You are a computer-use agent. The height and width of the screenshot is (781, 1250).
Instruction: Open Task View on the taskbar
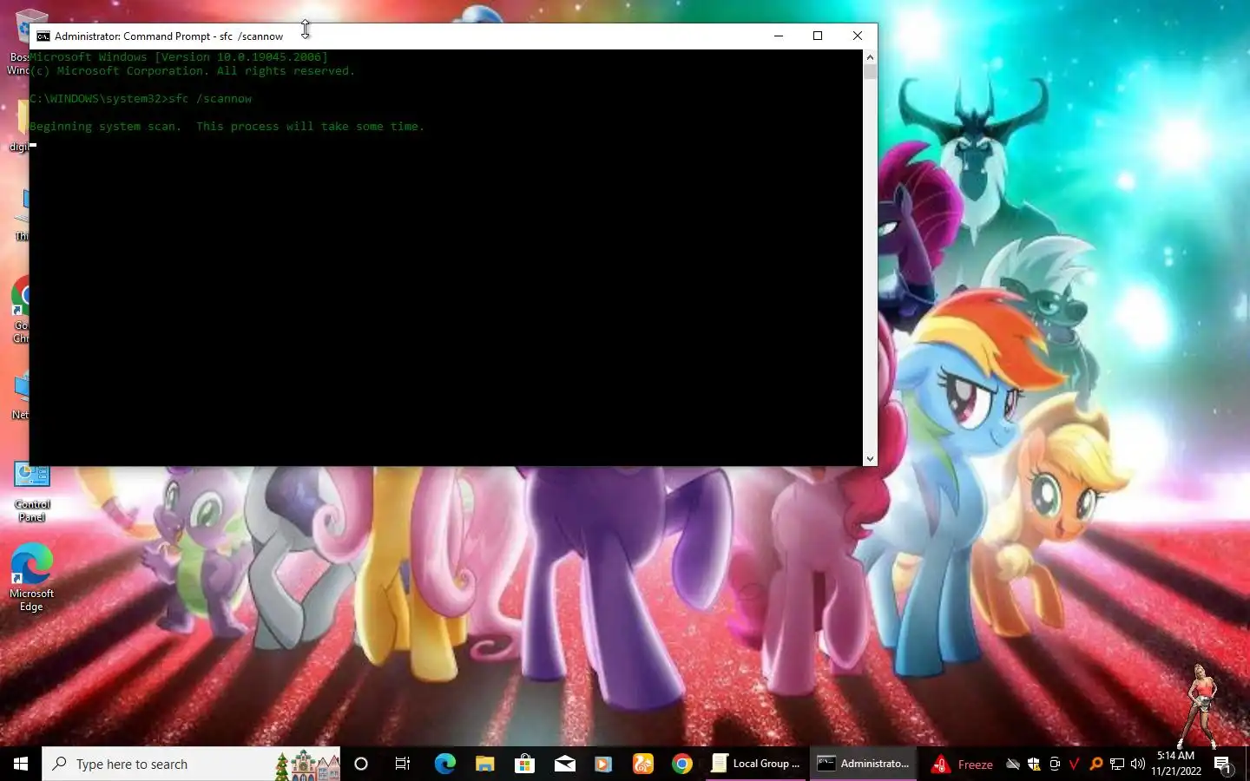click(403, 764)
